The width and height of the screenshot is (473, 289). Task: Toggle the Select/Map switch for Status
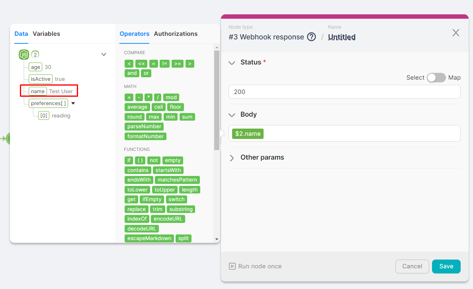pos(436,78)
